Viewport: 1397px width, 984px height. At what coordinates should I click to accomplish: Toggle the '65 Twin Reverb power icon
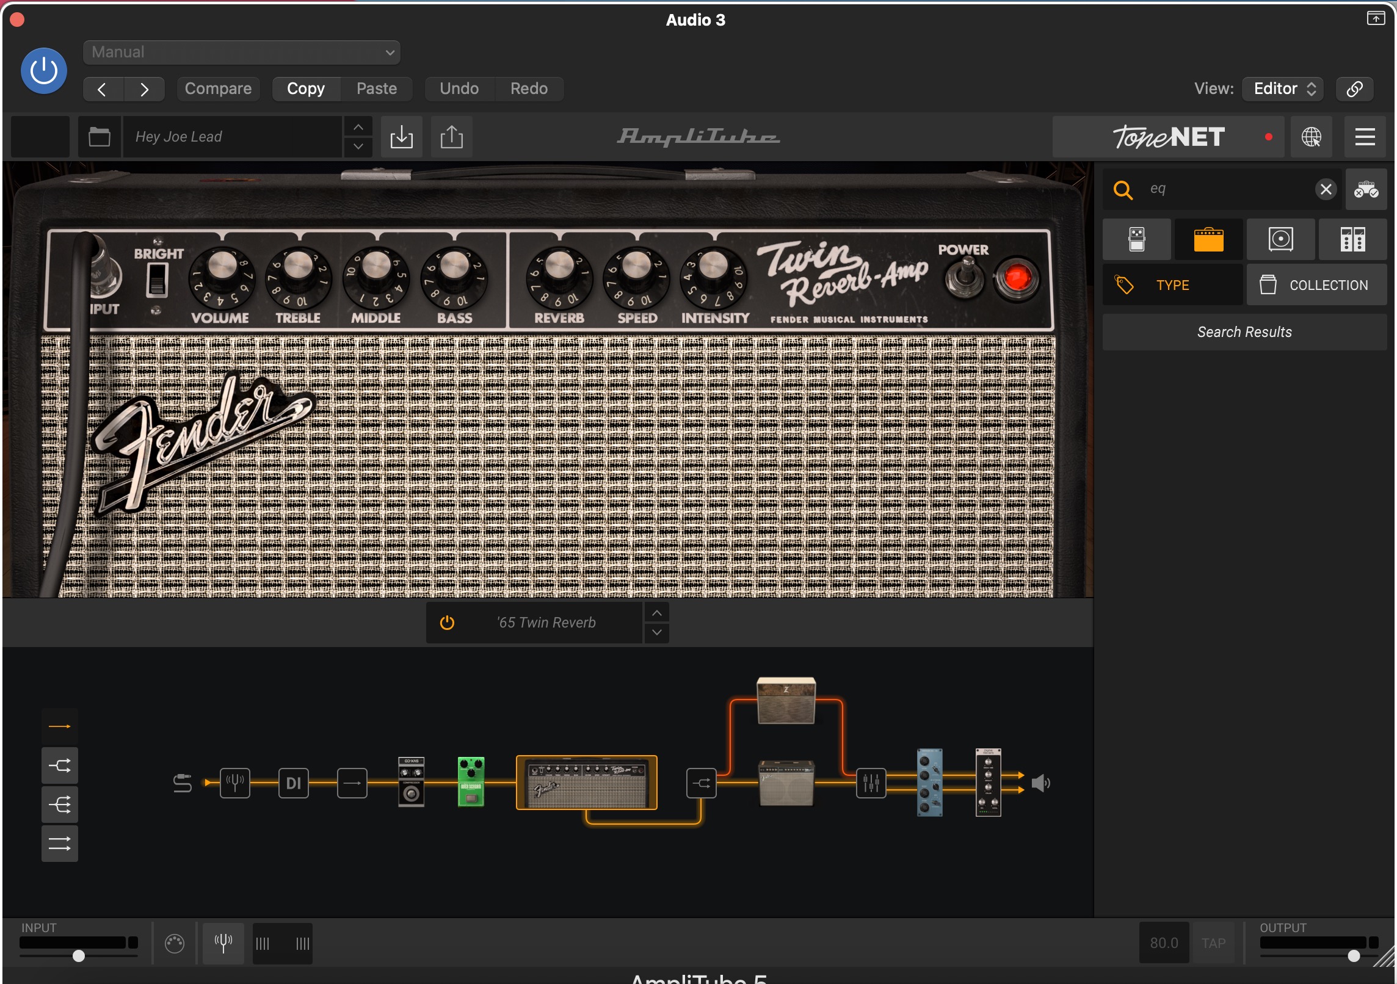pyautogui.click(x=447, y=623)
